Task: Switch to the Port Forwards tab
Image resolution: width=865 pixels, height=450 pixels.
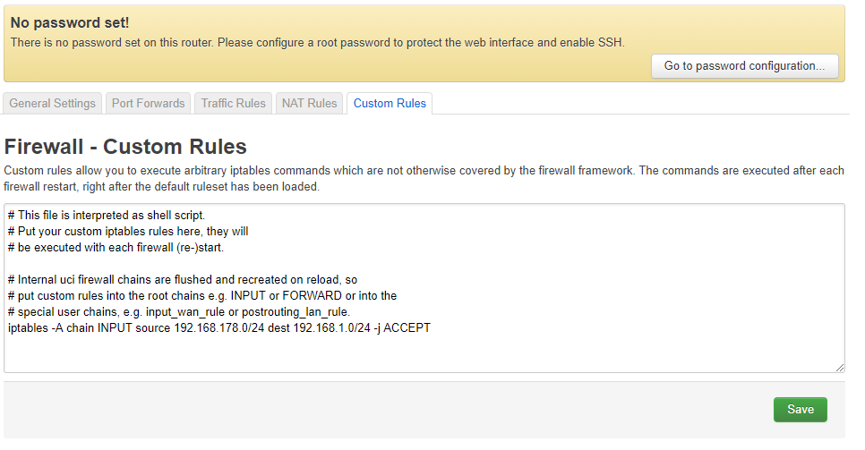Action: [148, 104]
